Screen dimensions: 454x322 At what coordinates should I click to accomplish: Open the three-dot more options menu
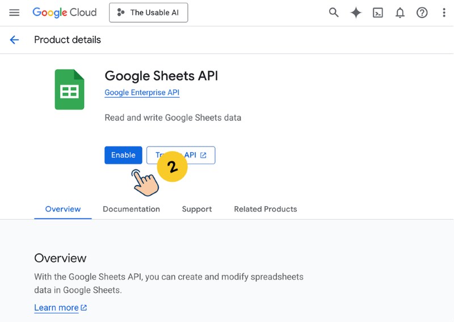(x=444, y=12)
